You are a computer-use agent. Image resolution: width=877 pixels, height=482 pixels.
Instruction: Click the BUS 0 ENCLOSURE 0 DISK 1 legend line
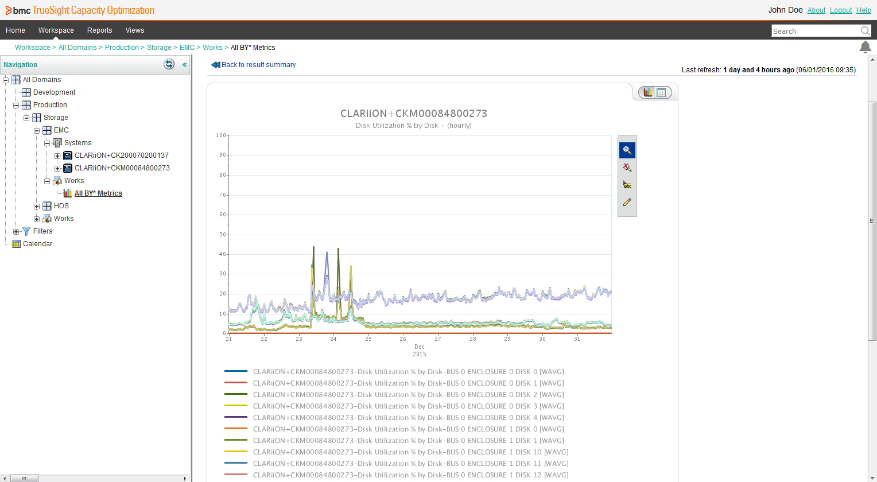[x=236, y=383]
